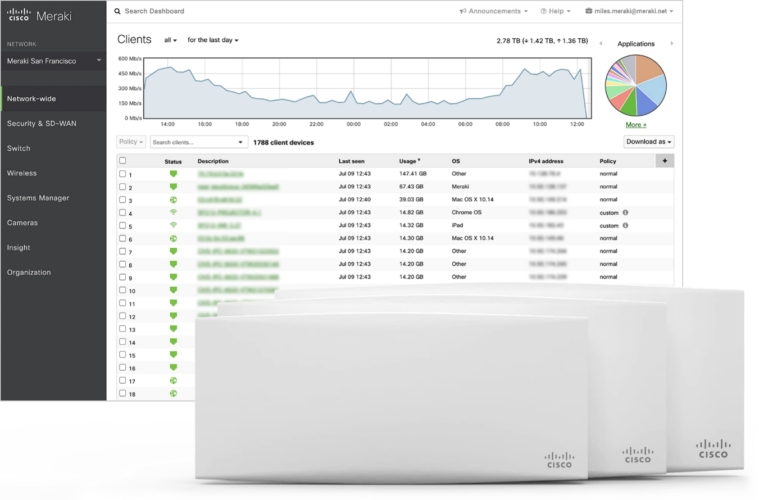Screen dimensions: 759x500
Task: Click the wired status icon in row 13
Action: click(x=174, y=329)
